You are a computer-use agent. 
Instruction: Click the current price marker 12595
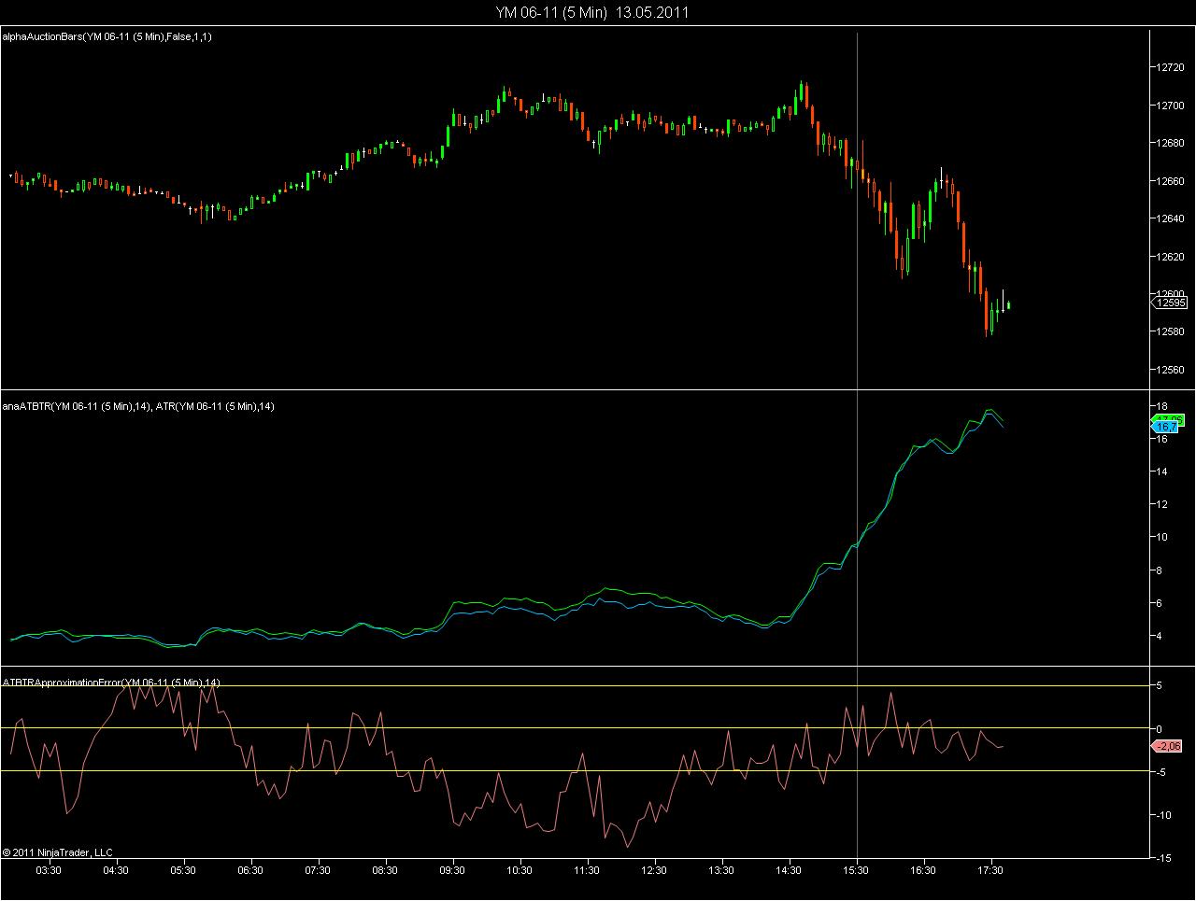[x=1170, y=303]
